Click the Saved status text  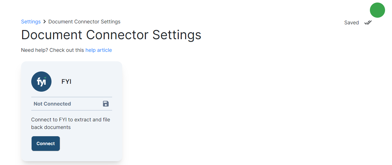pos(352,23)
